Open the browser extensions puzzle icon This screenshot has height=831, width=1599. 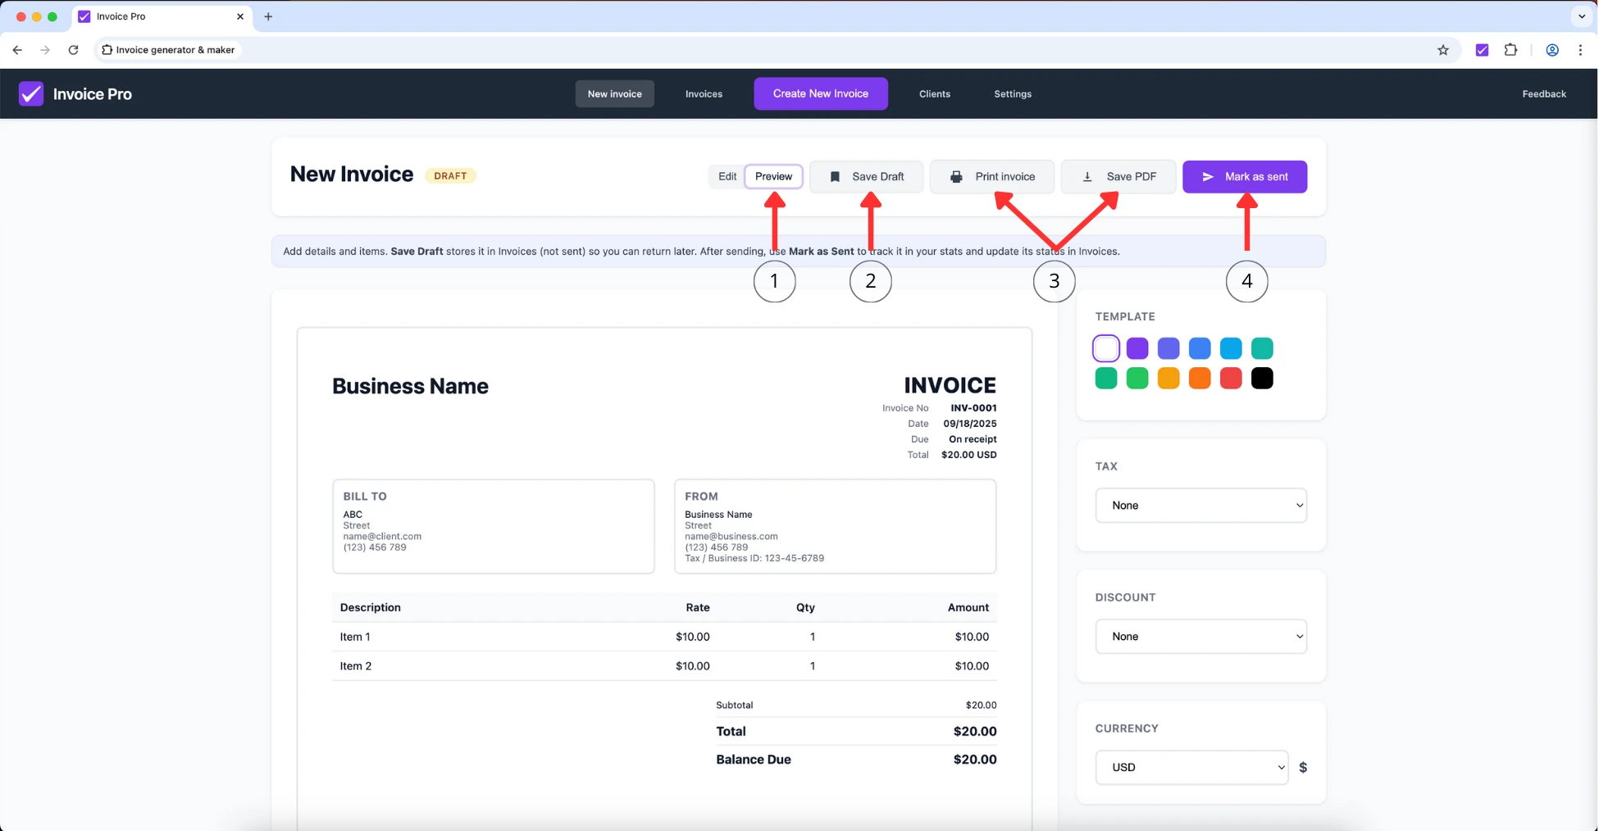[1511, 50]
